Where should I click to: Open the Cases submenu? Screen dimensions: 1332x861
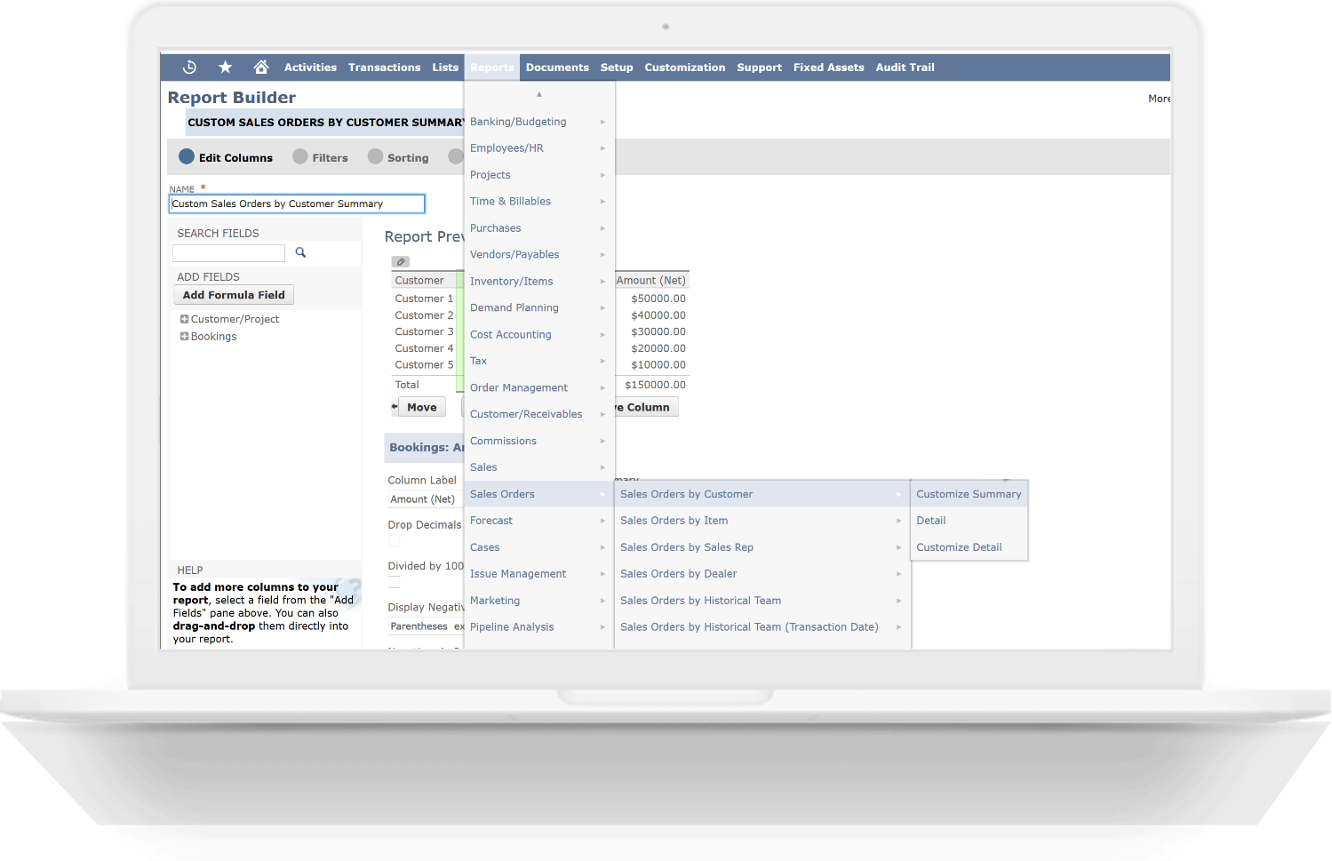(x=538, y=547)
